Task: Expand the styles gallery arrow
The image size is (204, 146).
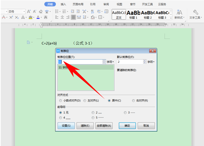Action: click(171, 18)
